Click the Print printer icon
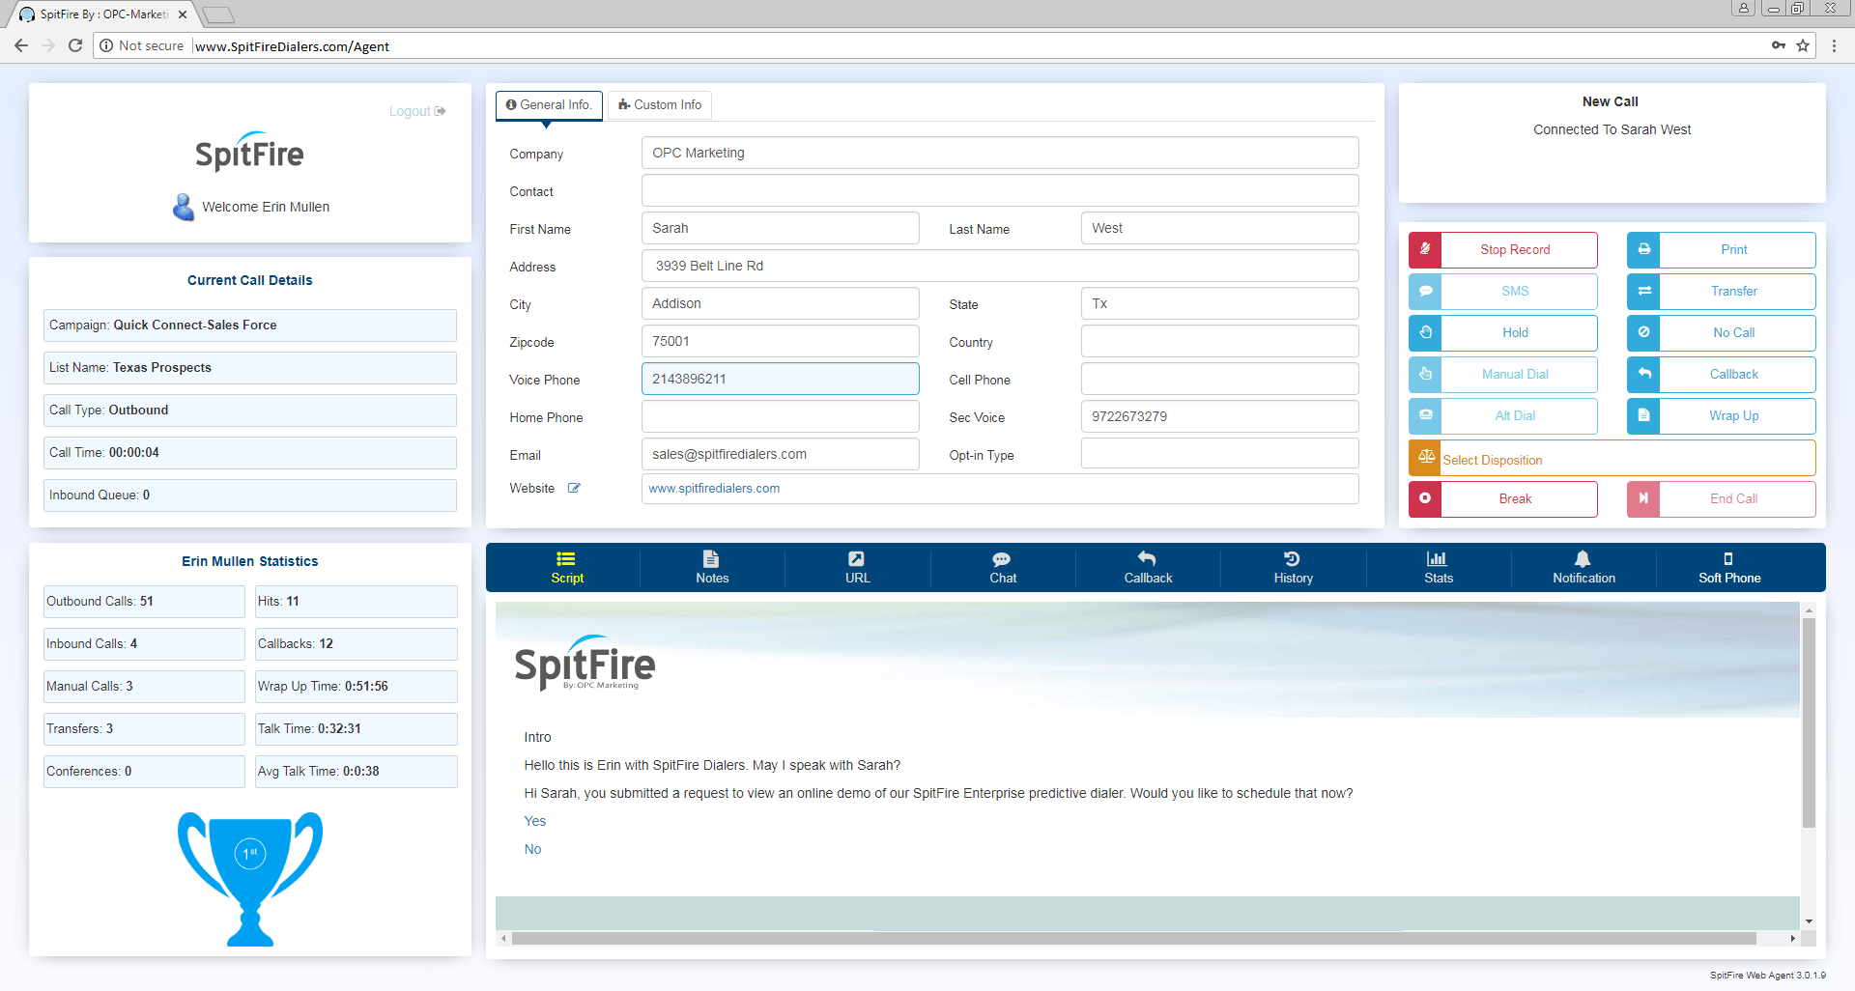 [x=1643, y=249]
